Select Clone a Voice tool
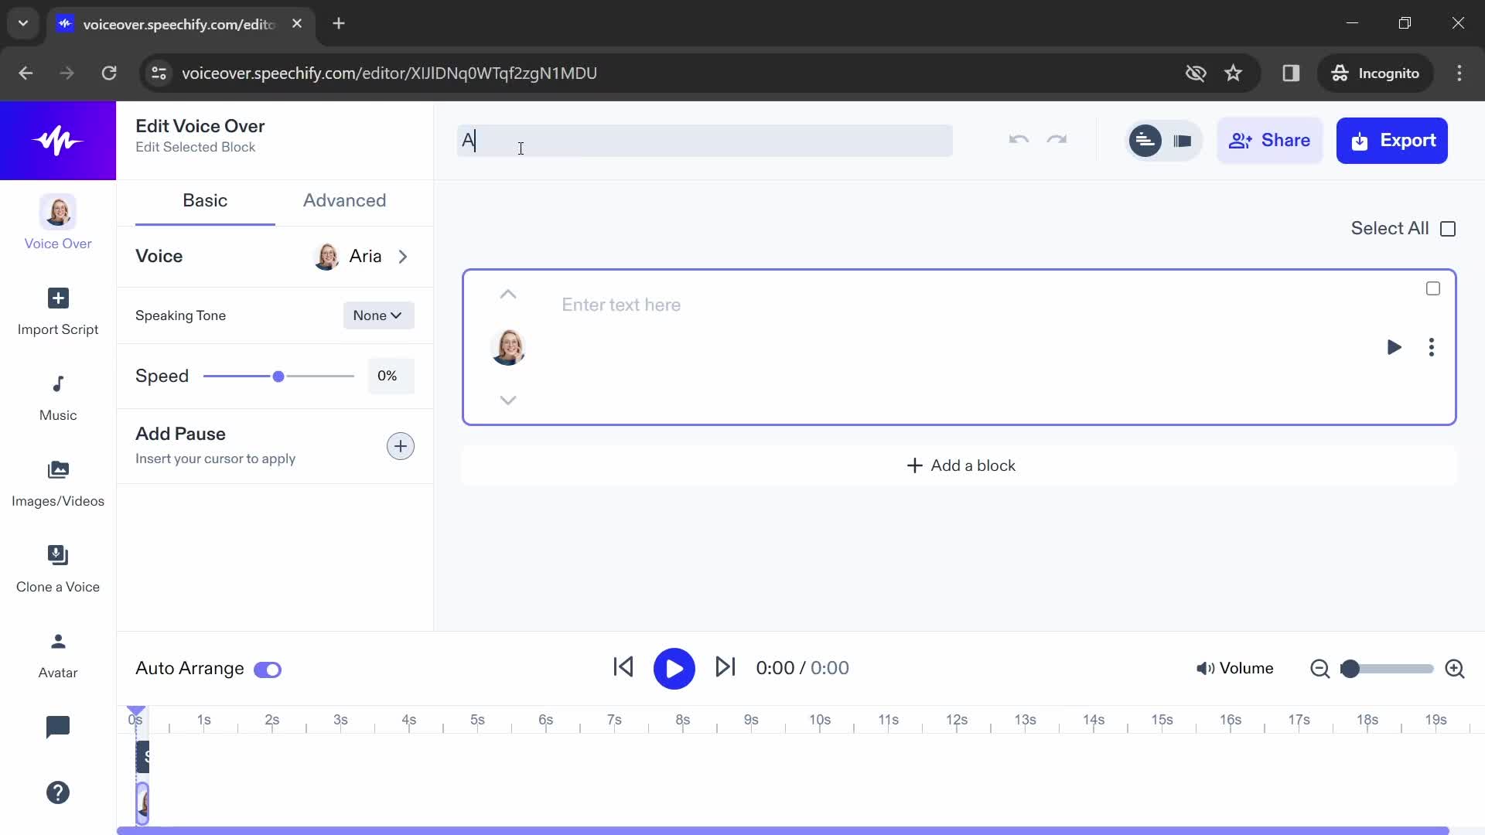This screenshot has height=835, width=1485. [x=57, y=567]
